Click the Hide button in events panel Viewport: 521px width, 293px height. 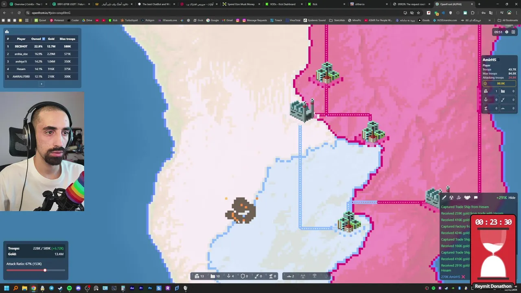click(512, 198)
